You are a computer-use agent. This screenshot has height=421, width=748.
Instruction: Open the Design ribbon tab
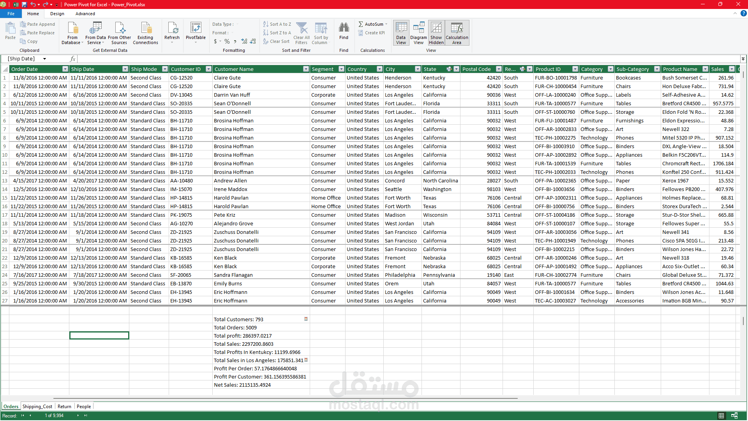pyautogui.click(x=57, y=14)
